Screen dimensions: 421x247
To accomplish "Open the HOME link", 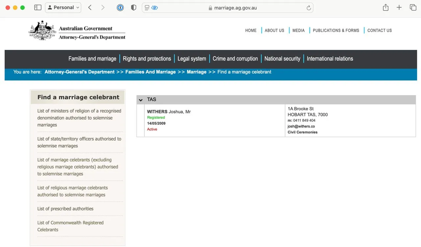I will coord(251,30).
